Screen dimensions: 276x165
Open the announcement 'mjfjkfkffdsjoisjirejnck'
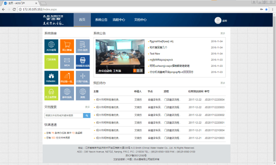coord(161,60)
